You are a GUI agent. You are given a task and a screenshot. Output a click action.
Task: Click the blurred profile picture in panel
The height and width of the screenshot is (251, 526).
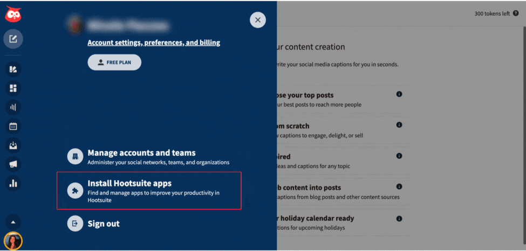pyautogui.click(x=75, y=25)
